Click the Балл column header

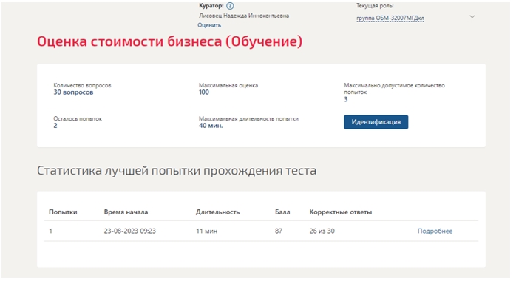click(x=282, y=212)
